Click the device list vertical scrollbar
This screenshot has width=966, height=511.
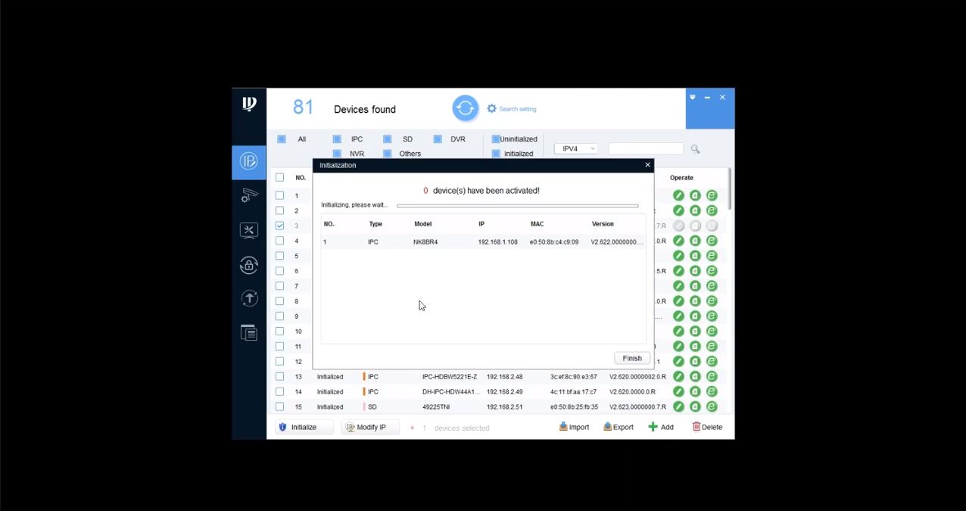click(x=730, y=189)
